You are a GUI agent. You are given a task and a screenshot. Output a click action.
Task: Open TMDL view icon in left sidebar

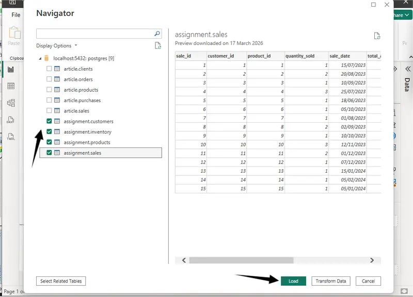(x=11, y=136)
